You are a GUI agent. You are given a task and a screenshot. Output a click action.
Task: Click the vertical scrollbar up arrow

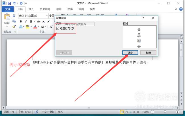(181, 42)
